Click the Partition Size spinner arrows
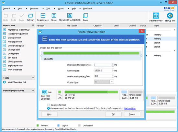This screenshot has width=178, height=132. pyautogui.click(x=113, y=71)
